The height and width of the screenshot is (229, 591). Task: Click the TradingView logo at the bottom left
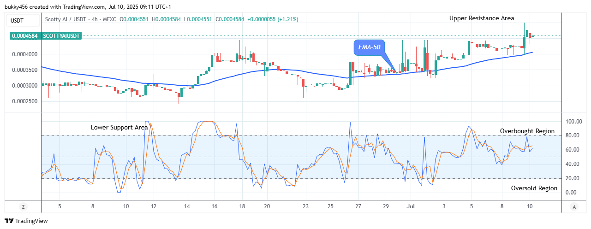26,221
